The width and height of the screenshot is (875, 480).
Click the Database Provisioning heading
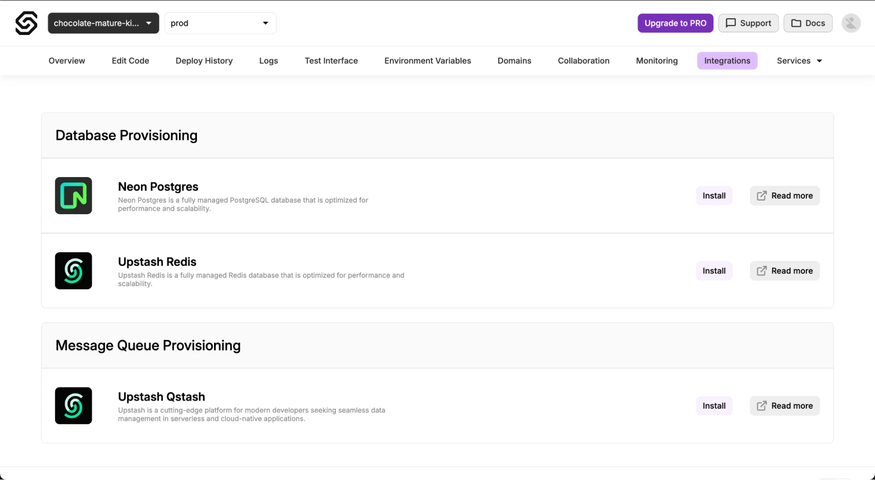coord(127,136)
